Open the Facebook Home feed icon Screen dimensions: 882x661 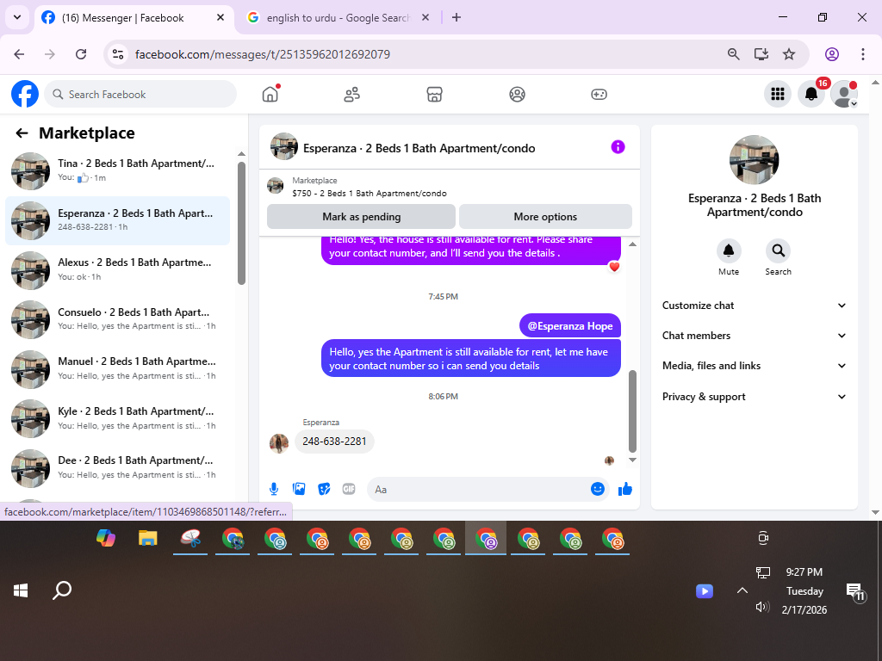270,94
